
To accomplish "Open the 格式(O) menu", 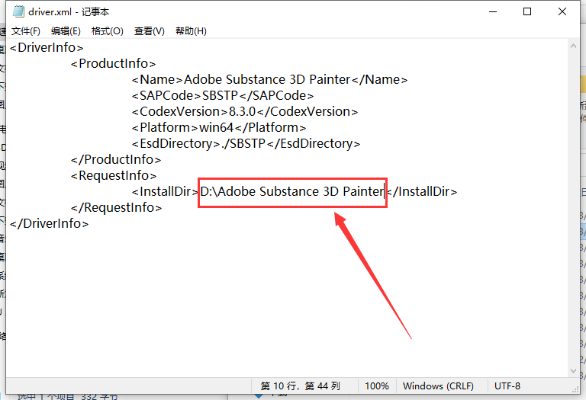I will 108,31.
